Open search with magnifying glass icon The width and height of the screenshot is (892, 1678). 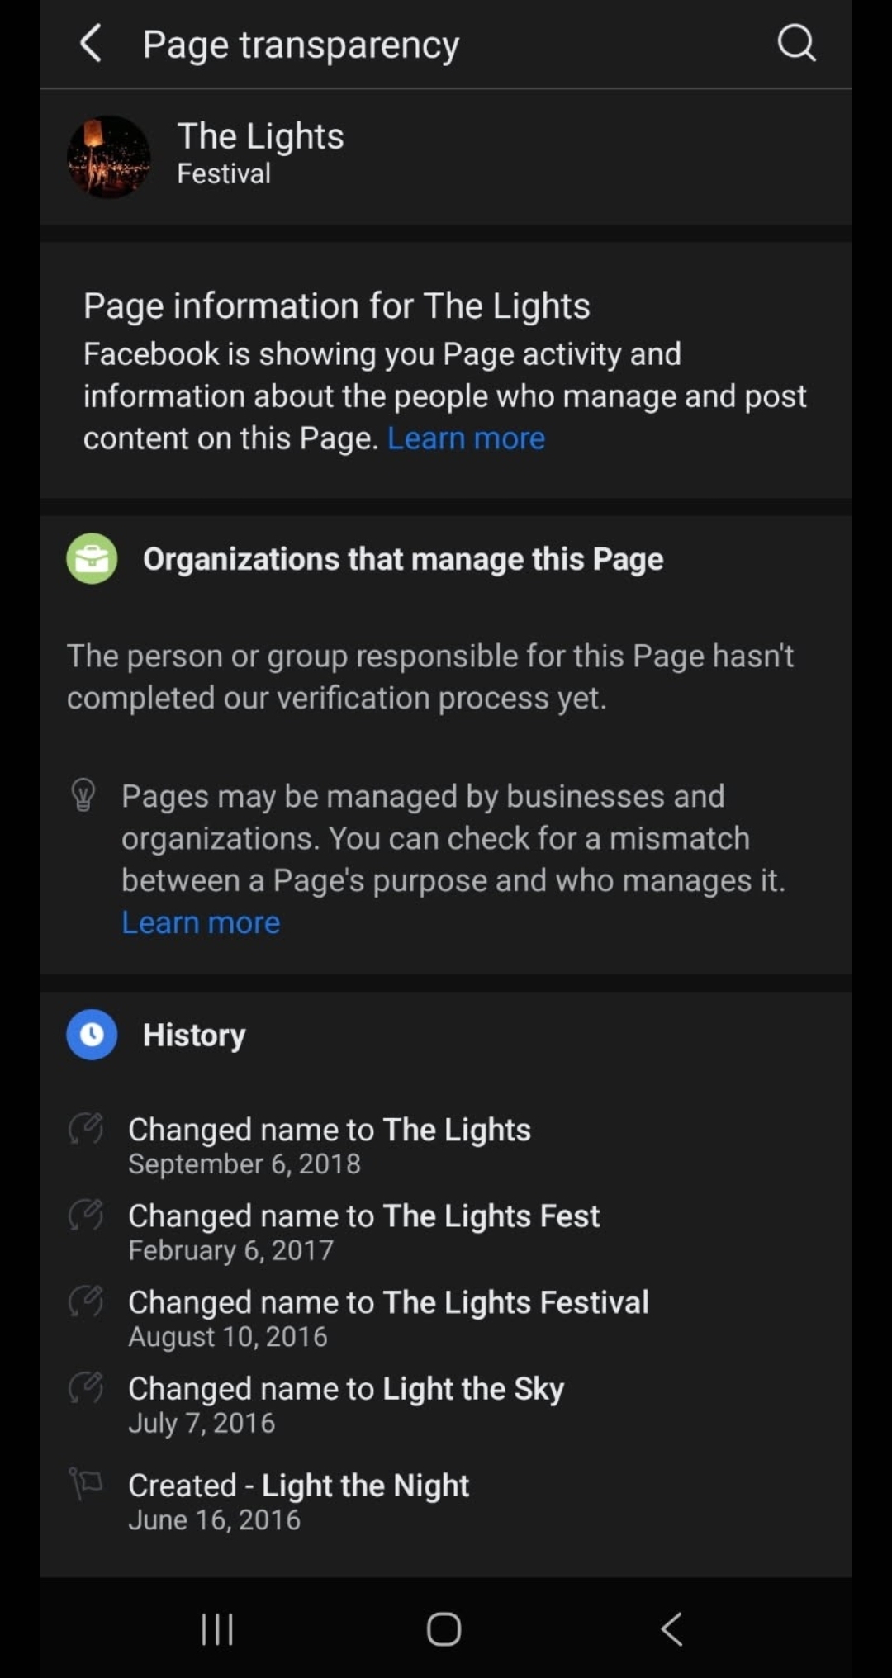796,43
